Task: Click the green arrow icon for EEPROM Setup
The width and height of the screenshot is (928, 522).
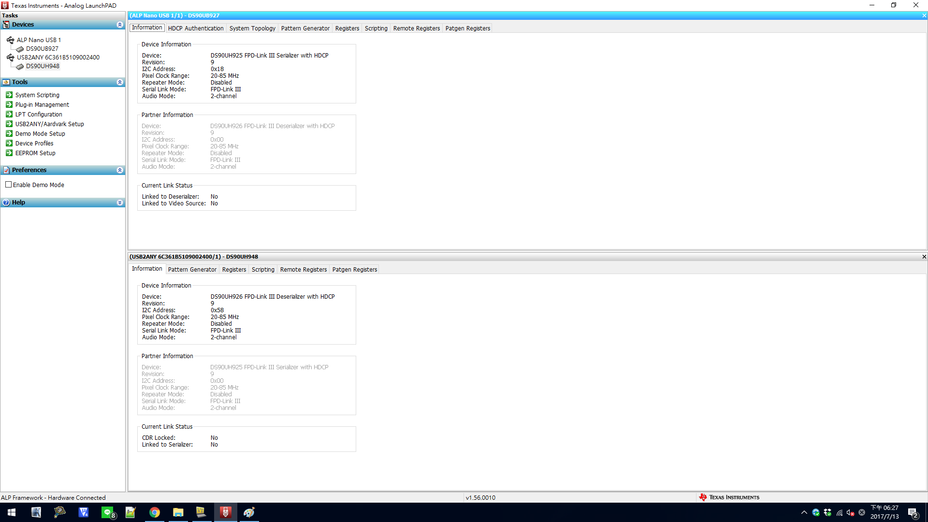Action: pos(9,153)
